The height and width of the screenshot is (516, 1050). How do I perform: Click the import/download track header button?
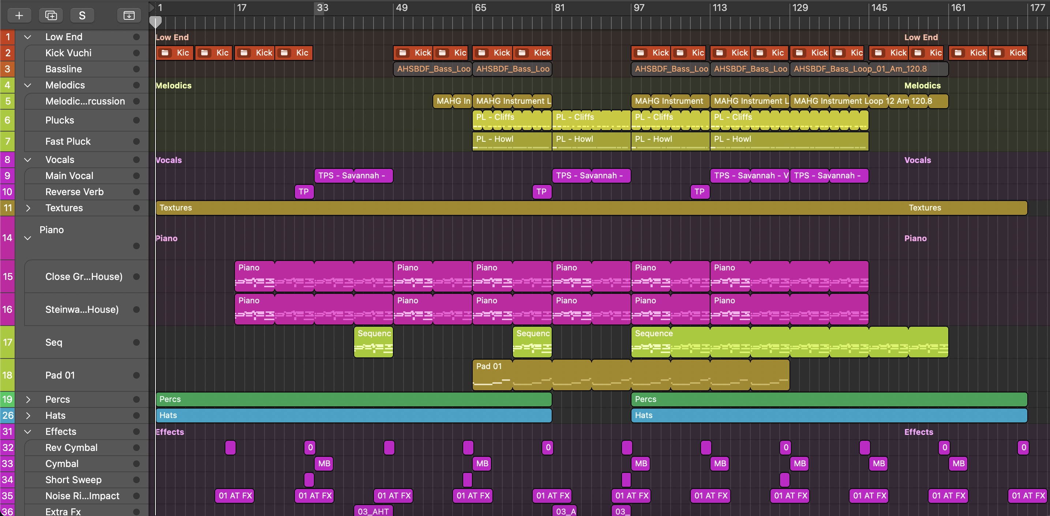(129, 15)
